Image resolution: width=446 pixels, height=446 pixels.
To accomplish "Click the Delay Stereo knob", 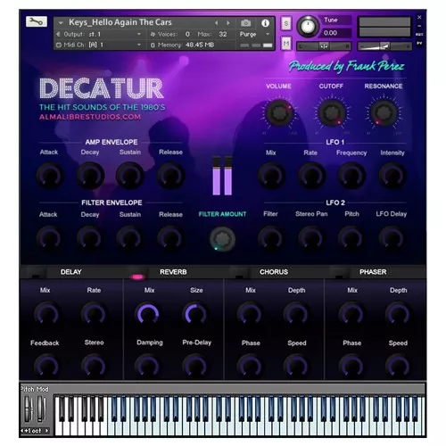I will tap(94, 367).
